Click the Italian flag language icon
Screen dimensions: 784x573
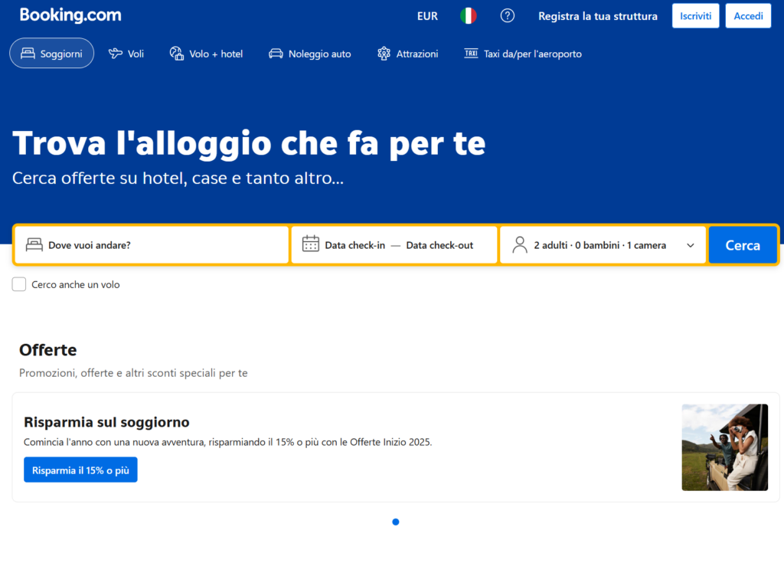(x=468, y=16)
